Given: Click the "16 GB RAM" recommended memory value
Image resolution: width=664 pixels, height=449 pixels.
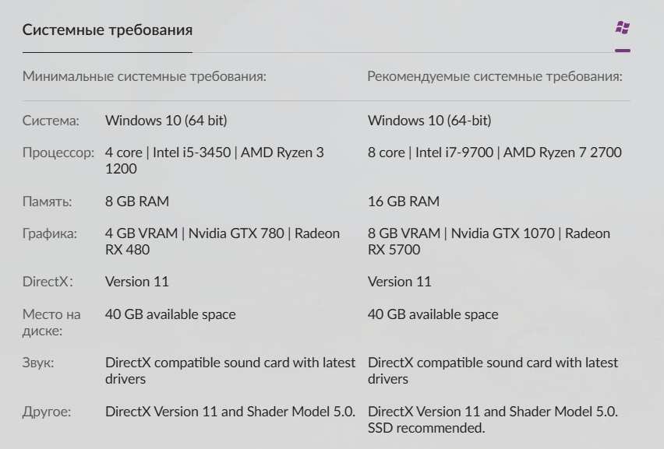Looking at the screenshot, I should [x=403, y=202].
